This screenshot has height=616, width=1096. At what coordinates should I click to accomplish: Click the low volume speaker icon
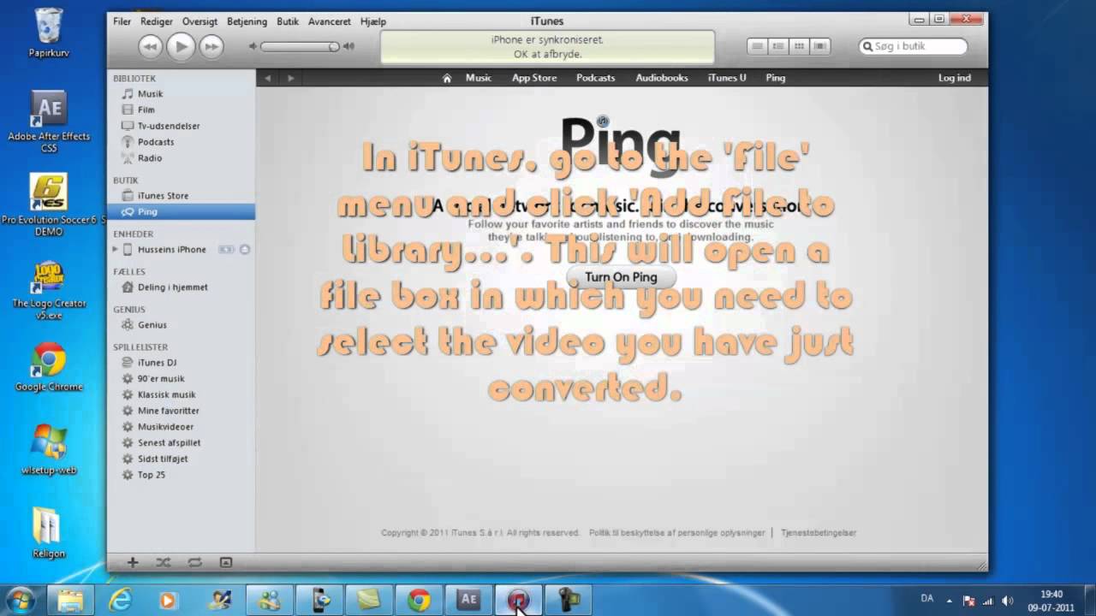(253, 46)
